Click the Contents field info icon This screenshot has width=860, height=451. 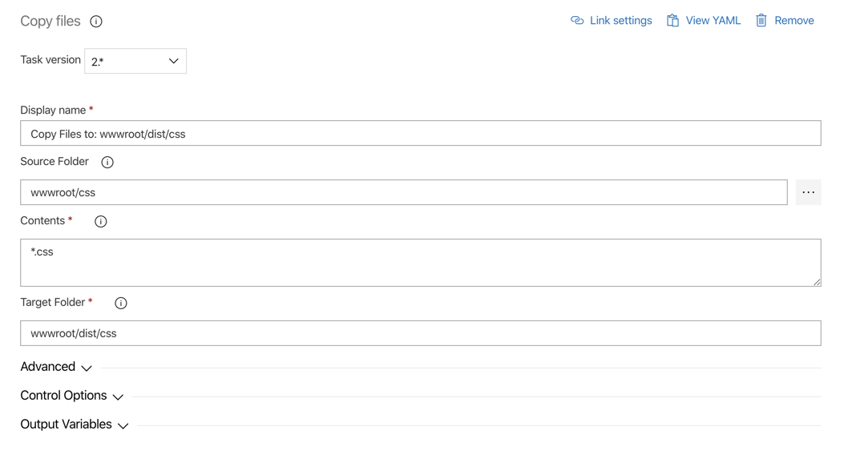101,222
